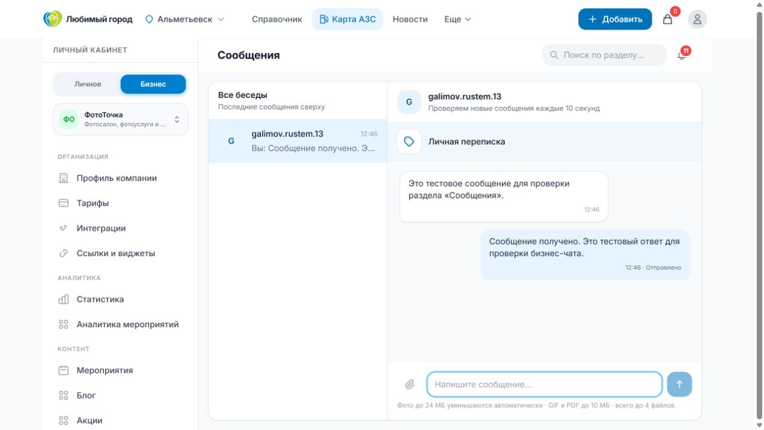The width and height of the screenshot is (764, 430).
Task: Click the Мероприятия calendar icon
Action: (63, 370)
